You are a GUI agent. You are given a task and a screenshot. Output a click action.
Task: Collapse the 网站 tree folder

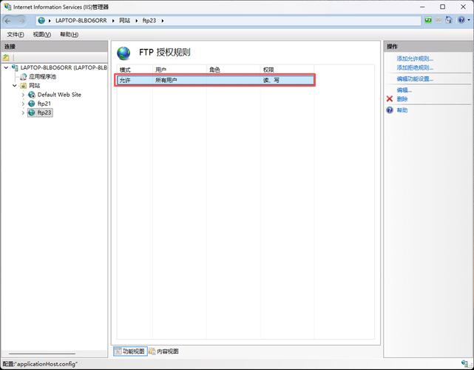coord(14,86)
